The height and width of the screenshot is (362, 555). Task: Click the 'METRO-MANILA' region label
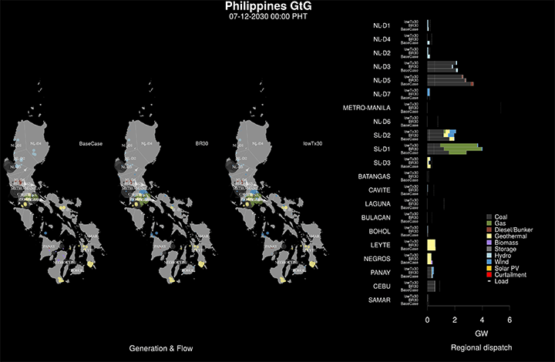(x=367, y=108)
